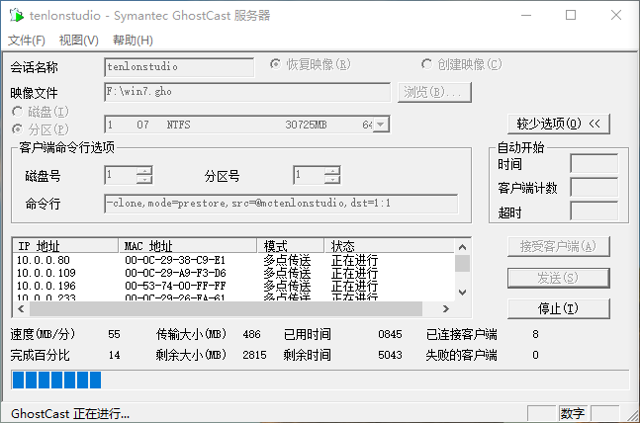Image resolution: width=640 pixels, height=423 pixels.
Task: Click the vertical scrollbar thumb of client list
Action: pos(463,263)
